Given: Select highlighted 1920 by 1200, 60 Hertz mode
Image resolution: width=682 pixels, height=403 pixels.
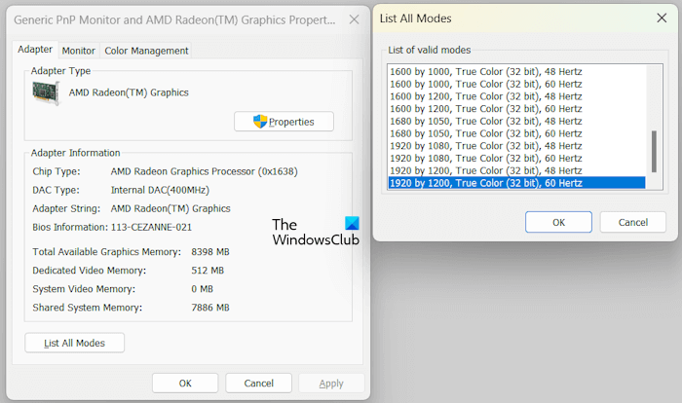Looking at the screenshot, I should [x=485, y=183].
